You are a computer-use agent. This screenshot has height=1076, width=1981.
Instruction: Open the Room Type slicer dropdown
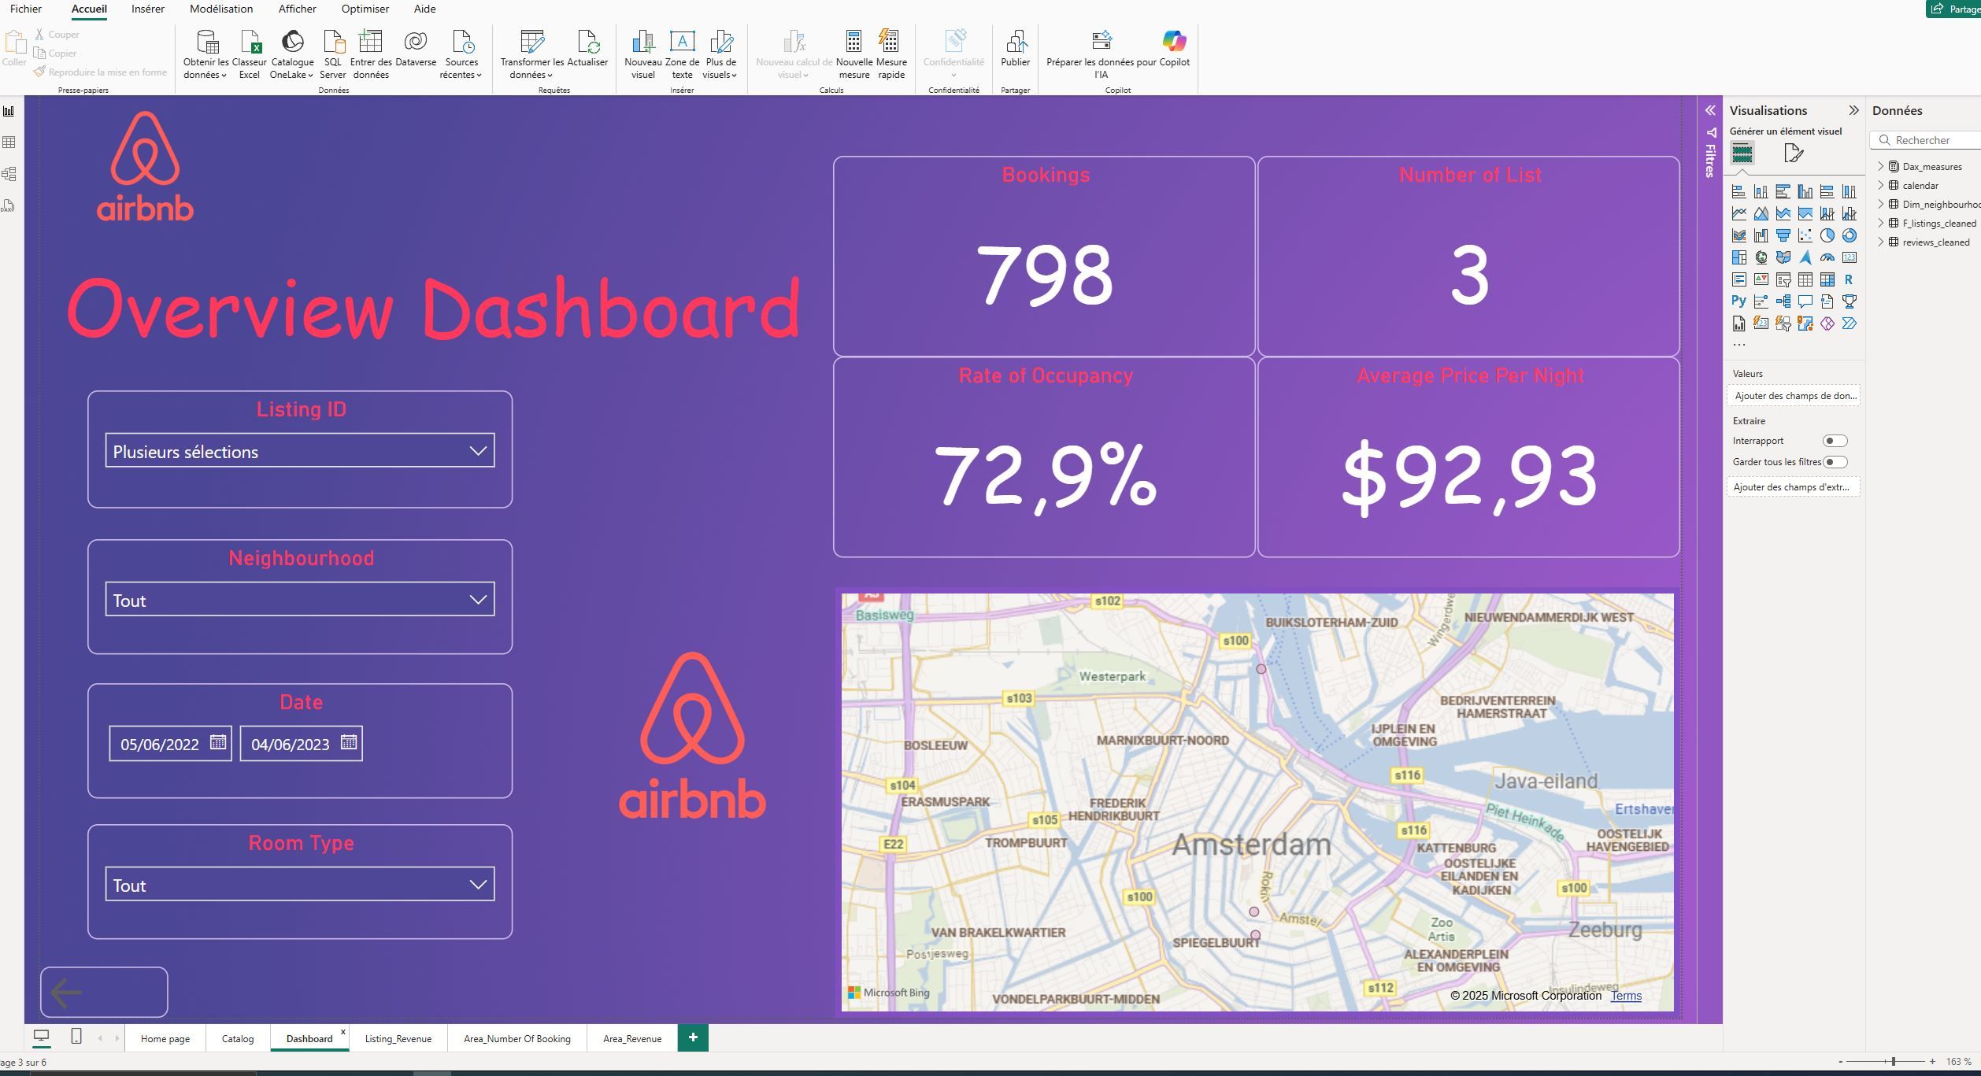[300, 884]
